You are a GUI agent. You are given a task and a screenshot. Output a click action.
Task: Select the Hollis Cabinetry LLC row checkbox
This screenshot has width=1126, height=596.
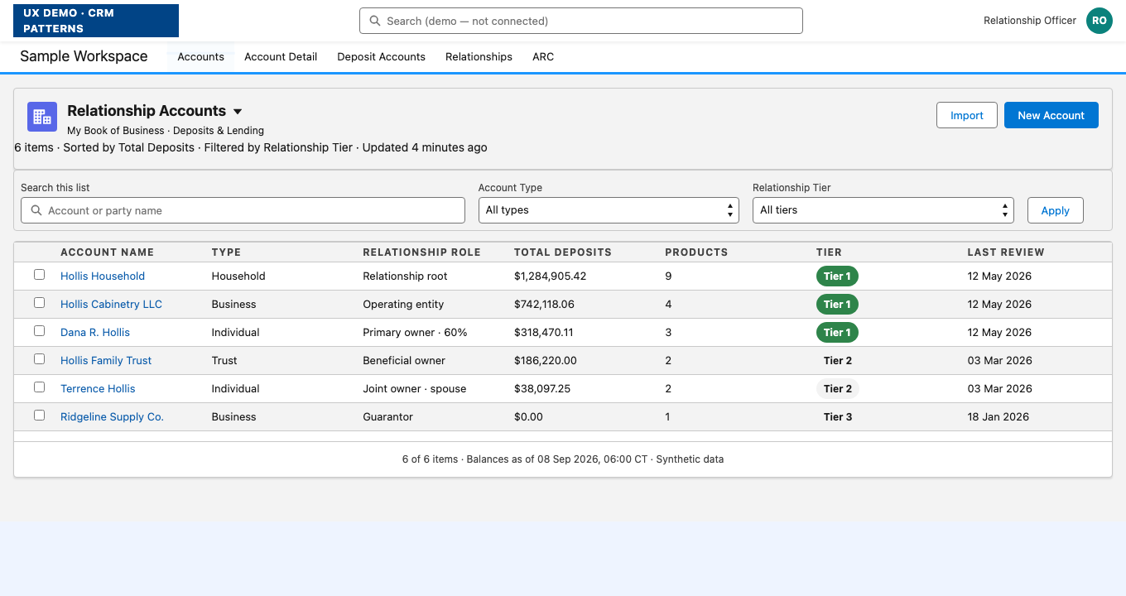coord(39,303)
